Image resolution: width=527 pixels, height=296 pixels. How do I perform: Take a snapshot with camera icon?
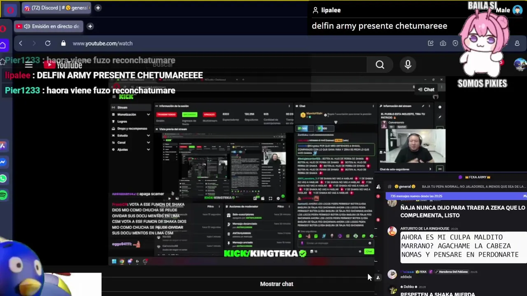[443, 43]
